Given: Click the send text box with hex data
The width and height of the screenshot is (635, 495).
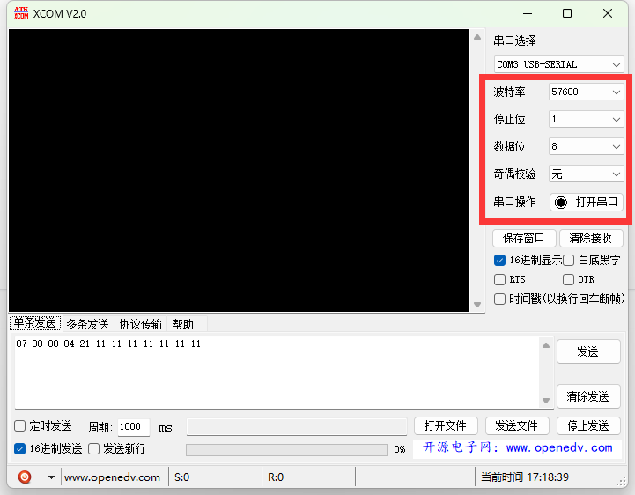Looking at the screenshot, I should (x=277, y=372).
